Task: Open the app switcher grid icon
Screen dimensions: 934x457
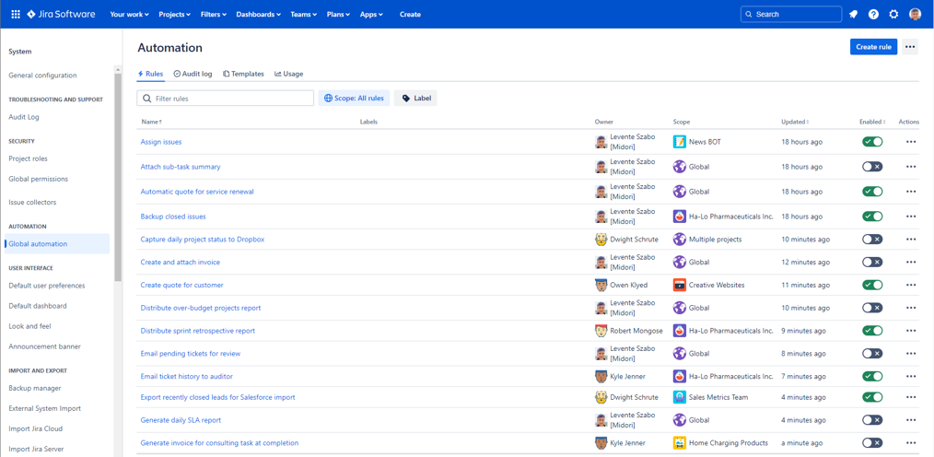Action: click(16, 15)
